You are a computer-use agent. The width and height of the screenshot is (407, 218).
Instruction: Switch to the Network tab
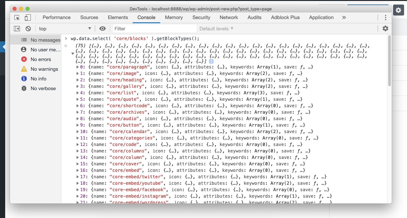[228, 18]
